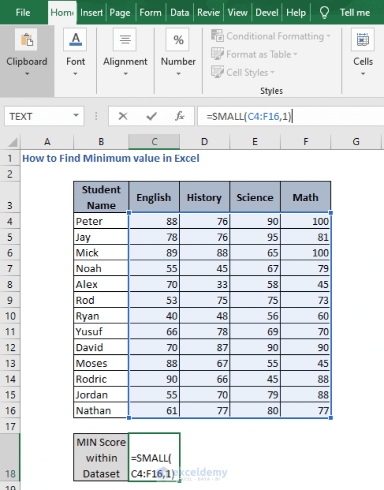Image resolution: width=384 pixels, height=490 pixels.
Task: Open Insert Function fx dialog
Action: [x=179, y=116]
